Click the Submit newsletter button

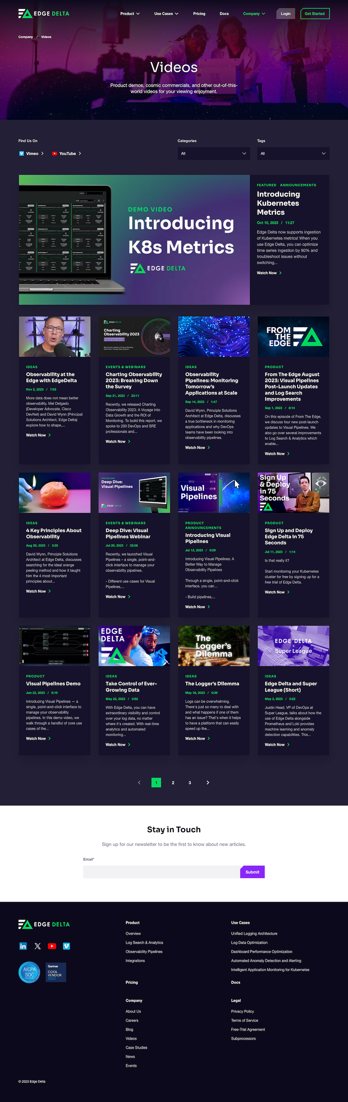click(252, 872)
